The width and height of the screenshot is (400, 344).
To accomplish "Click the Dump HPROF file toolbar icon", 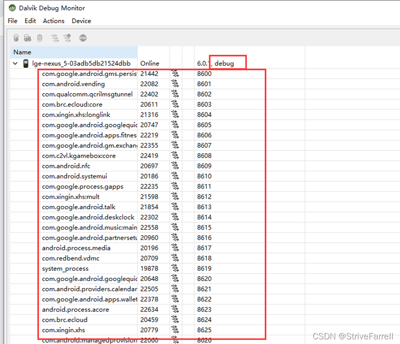I will coord(28,38).
